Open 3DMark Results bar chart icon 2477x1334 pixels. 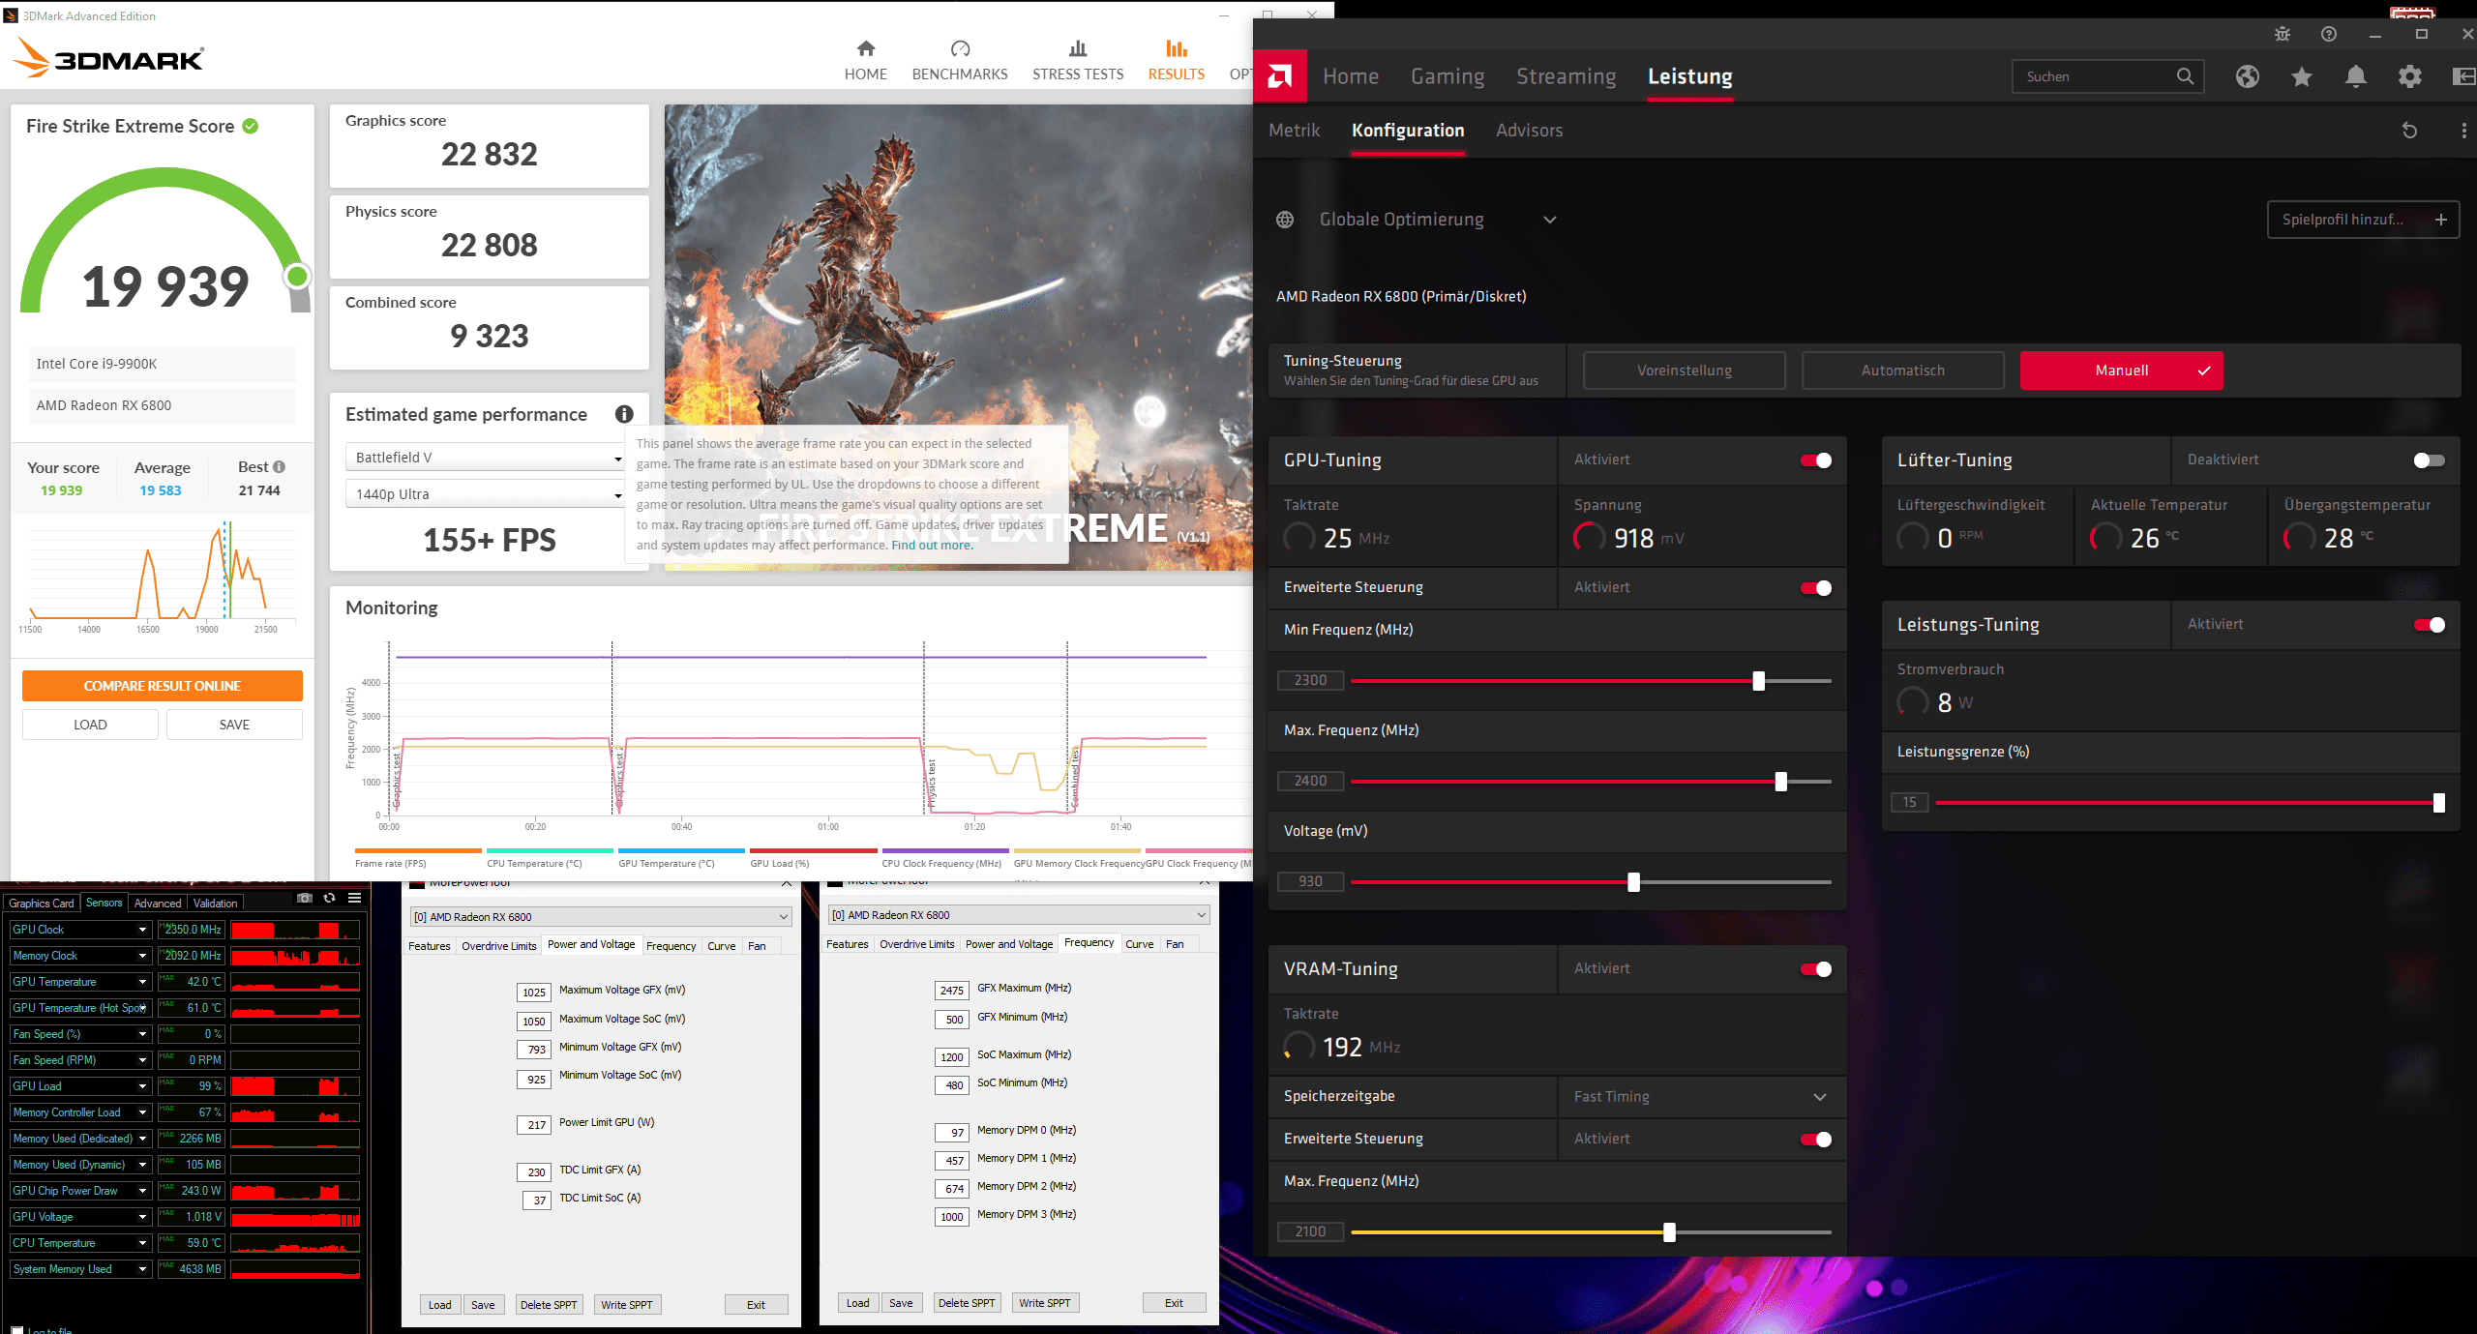pyautogui.click(x=1177, y=48)
